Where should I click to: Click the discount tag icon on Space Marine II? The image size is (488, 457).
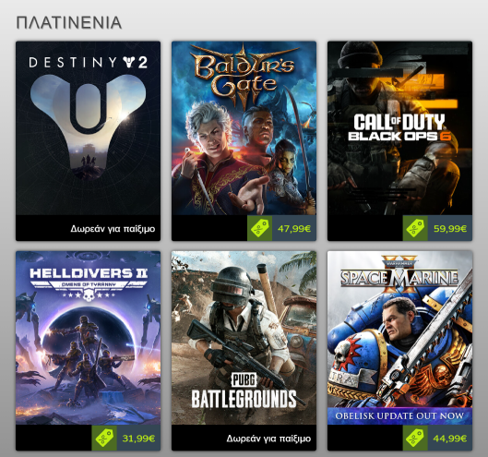pos(415,439)
